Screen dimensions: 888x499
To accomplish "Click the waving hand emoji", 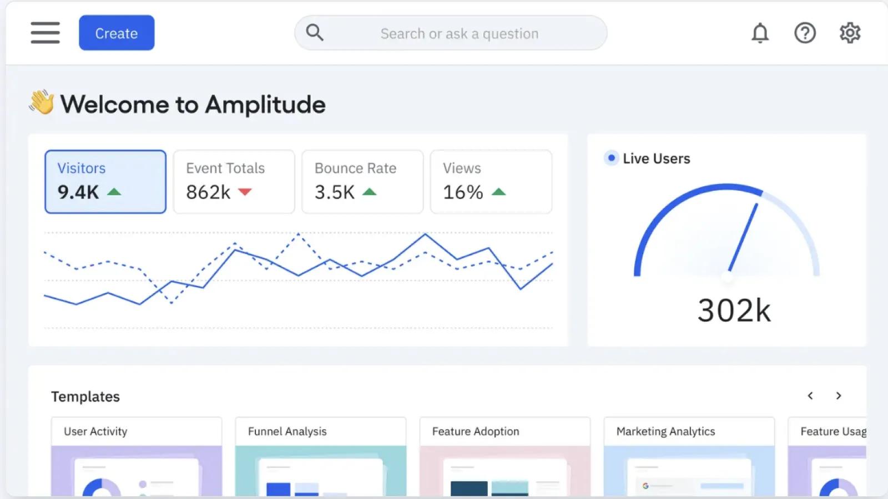I will 42,103.
